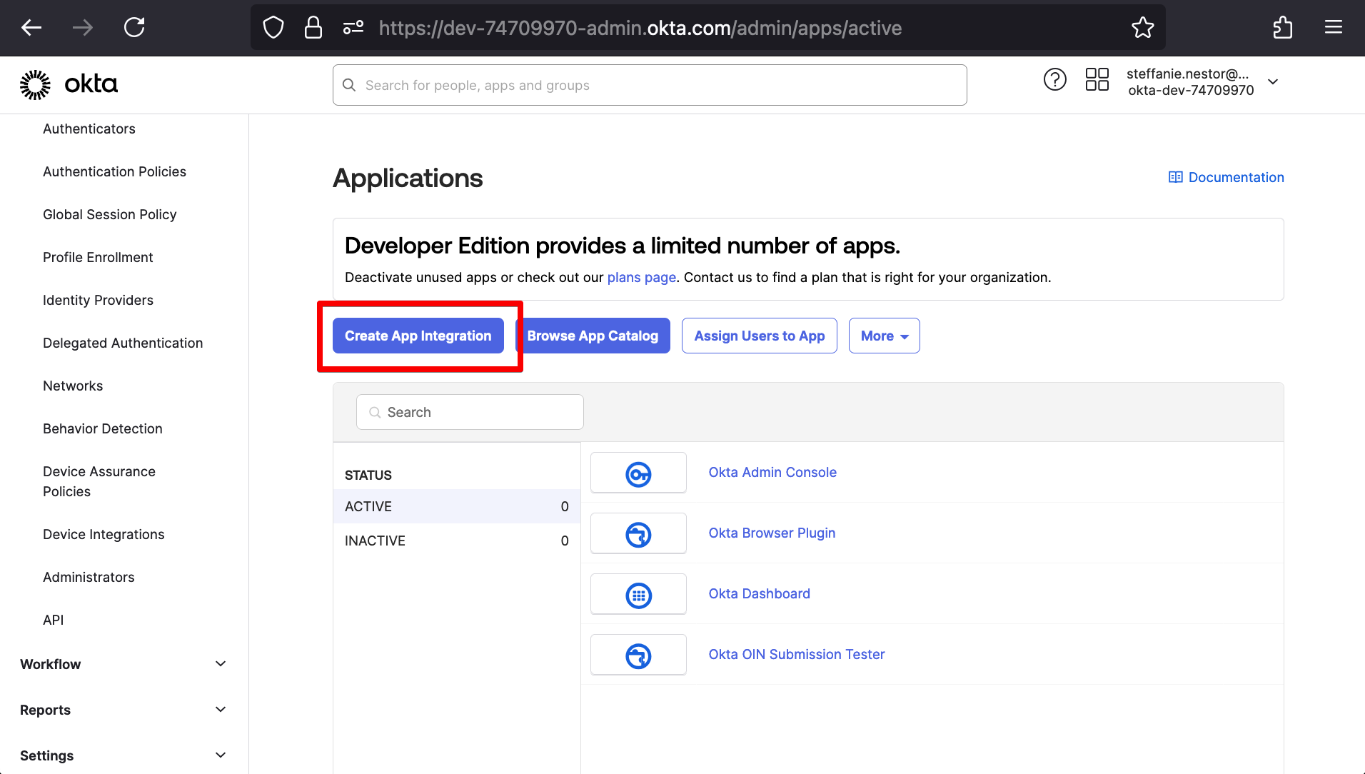This screenshot has height=774, width=1365.
Task: Click the Okta logo
Action: [69, 84]
